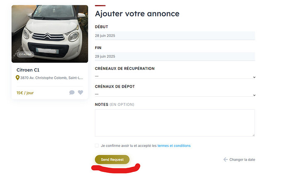Click the location pin icon by address
This screenshot has height=176, width=286.
coord(17,78)
